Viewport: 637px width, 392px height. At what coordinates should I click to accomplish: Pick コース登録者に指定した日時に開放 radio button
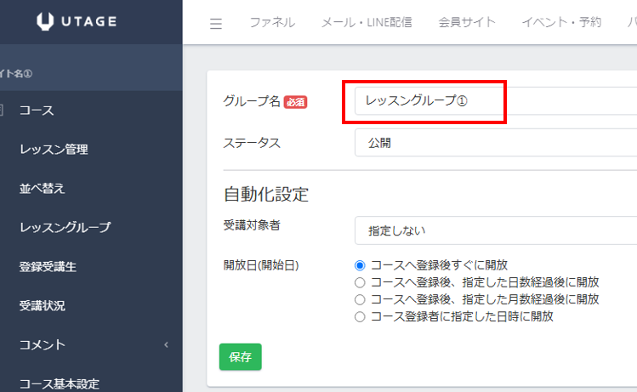point(360,317)
